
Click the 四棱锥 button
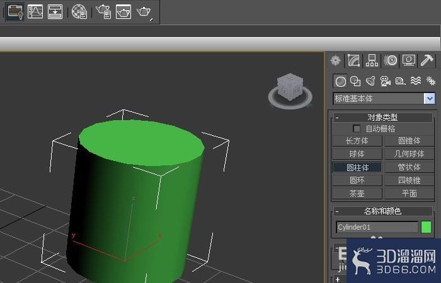click(409, 180)
